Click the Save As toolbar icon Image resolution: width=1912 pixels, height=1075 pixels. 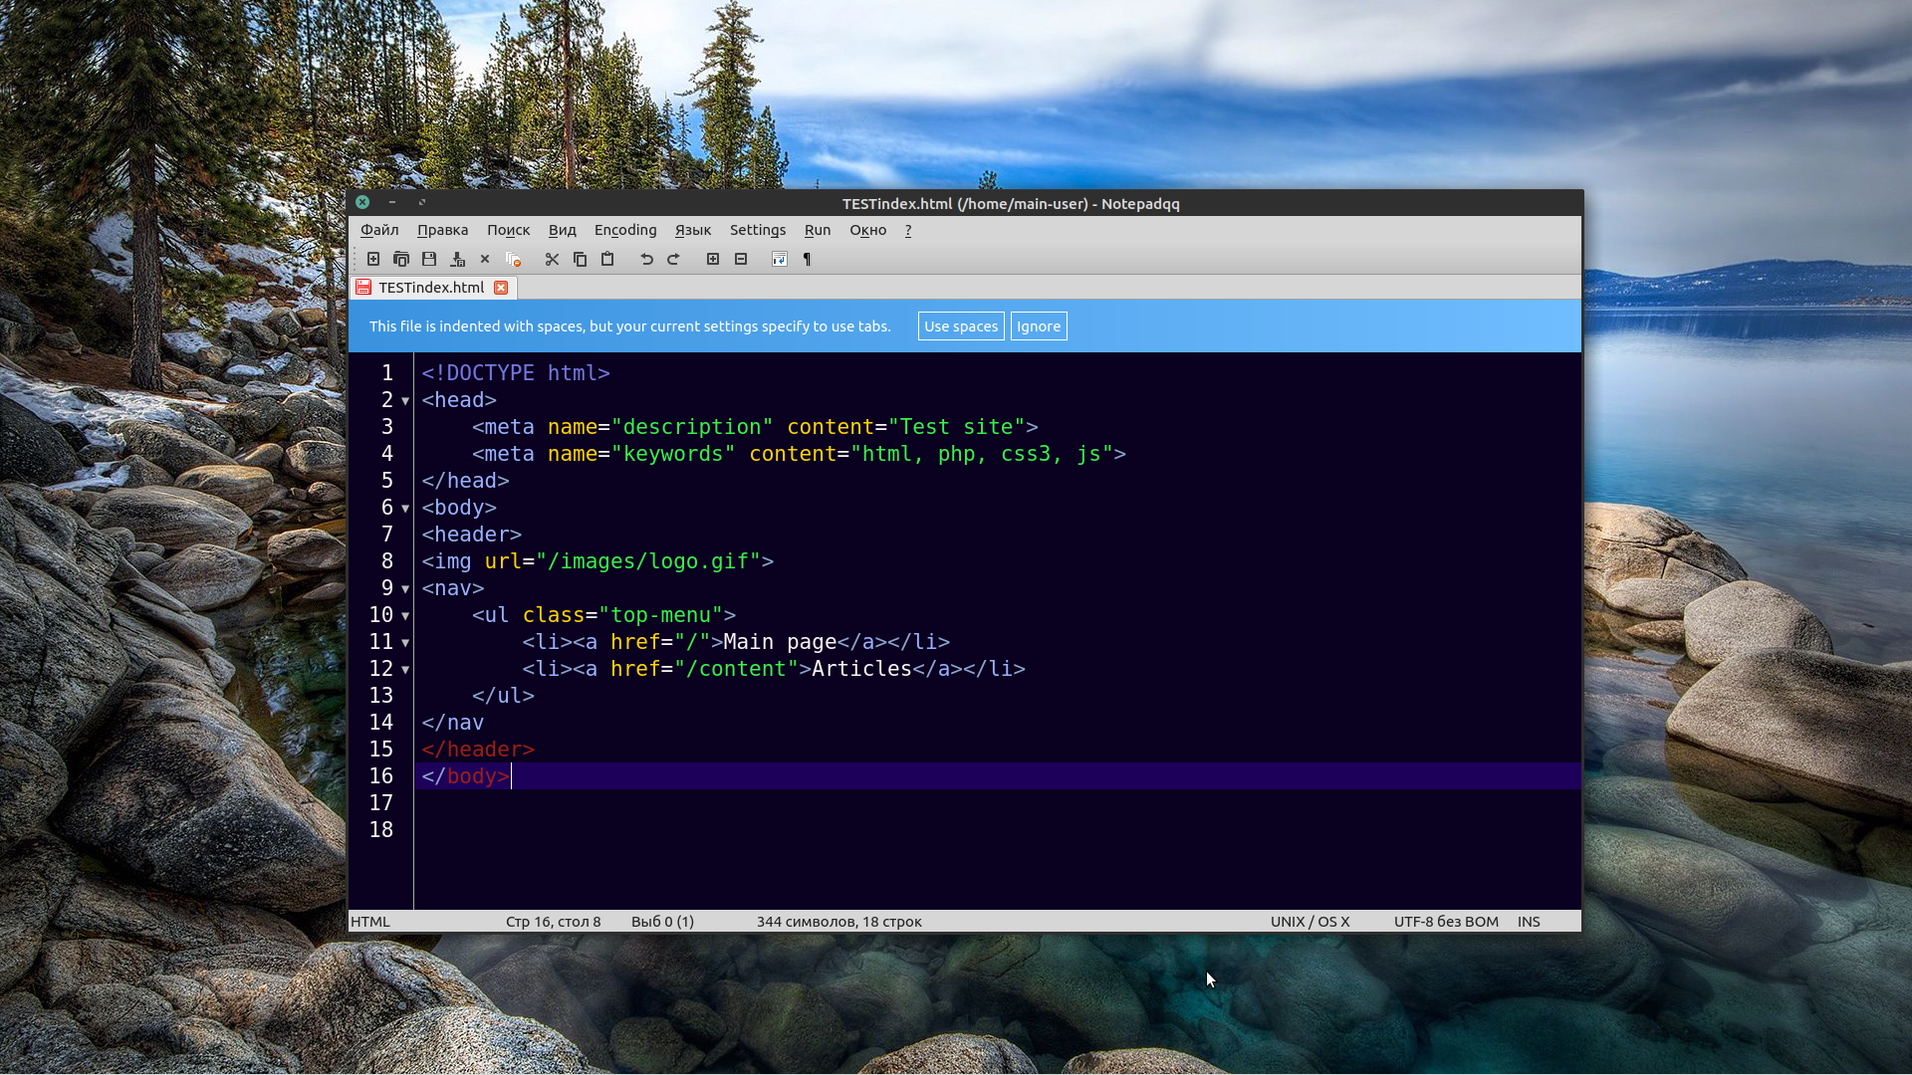pos(458,259)
